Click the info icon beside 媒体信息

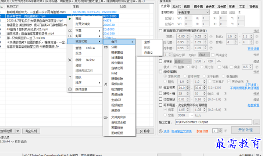tap(70, 89)
